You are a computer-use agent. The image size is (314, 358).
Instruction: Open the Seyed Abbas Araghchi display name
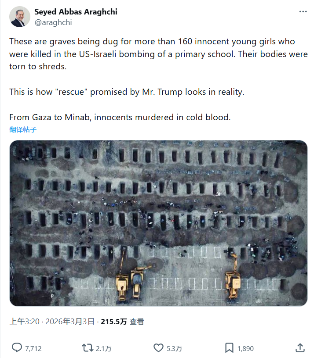tap(76, 12)
